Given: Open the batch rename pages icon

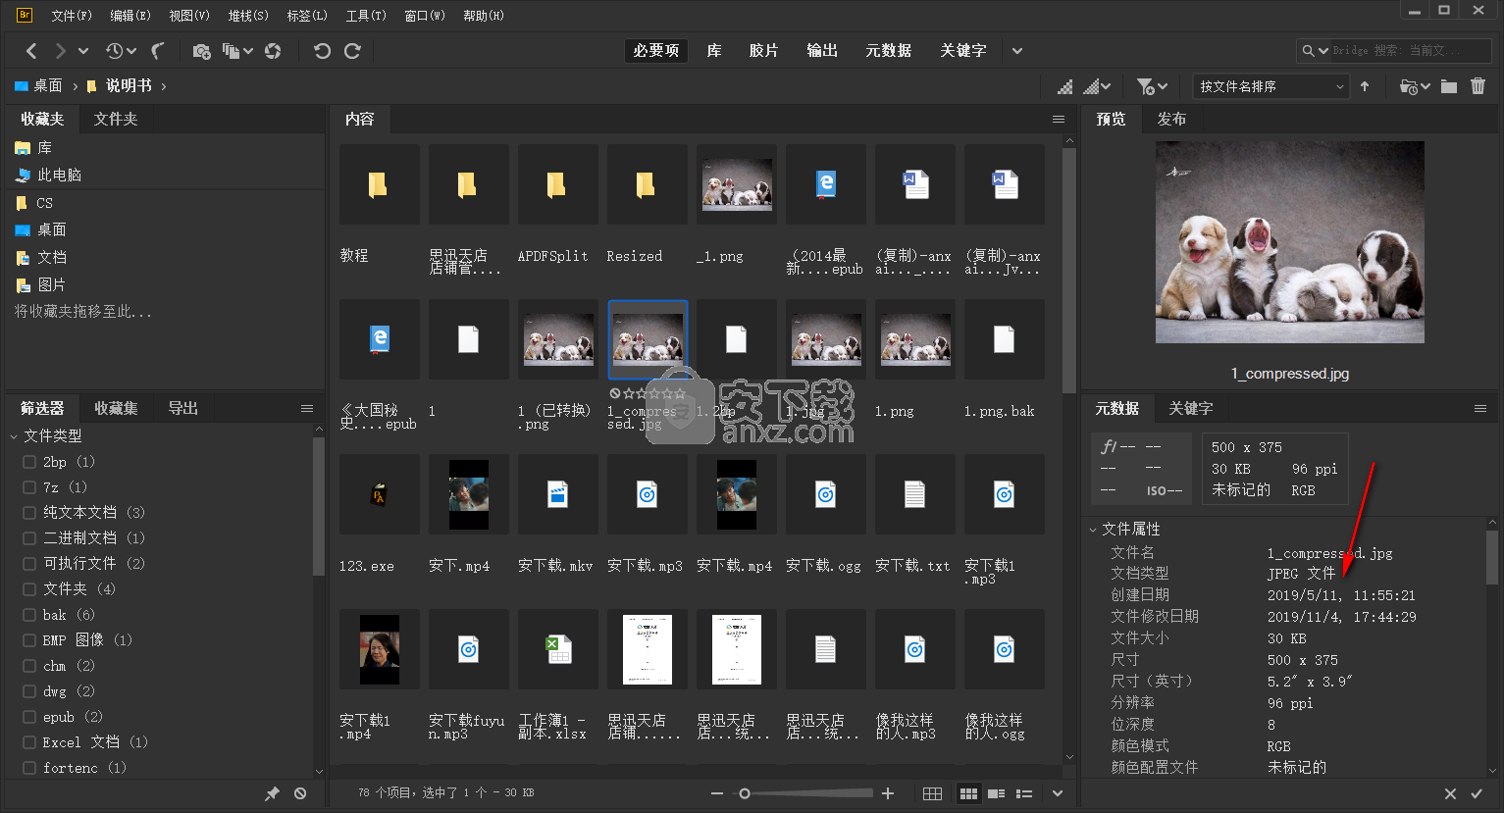Looking at the screenshot, I should pos(232,51).
